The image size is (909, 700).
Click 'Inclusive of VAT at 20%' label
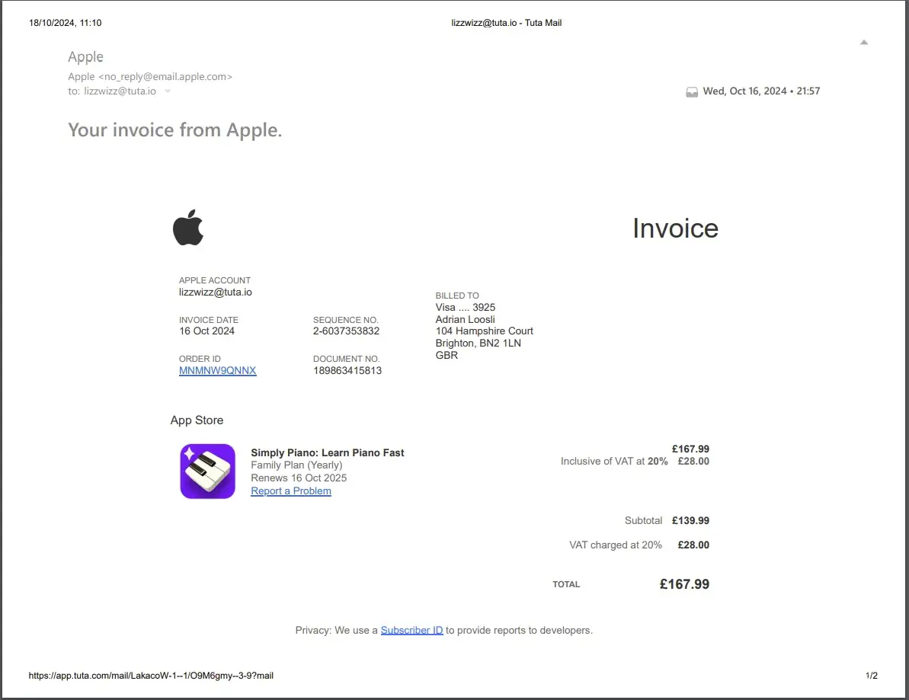[614, 462]
